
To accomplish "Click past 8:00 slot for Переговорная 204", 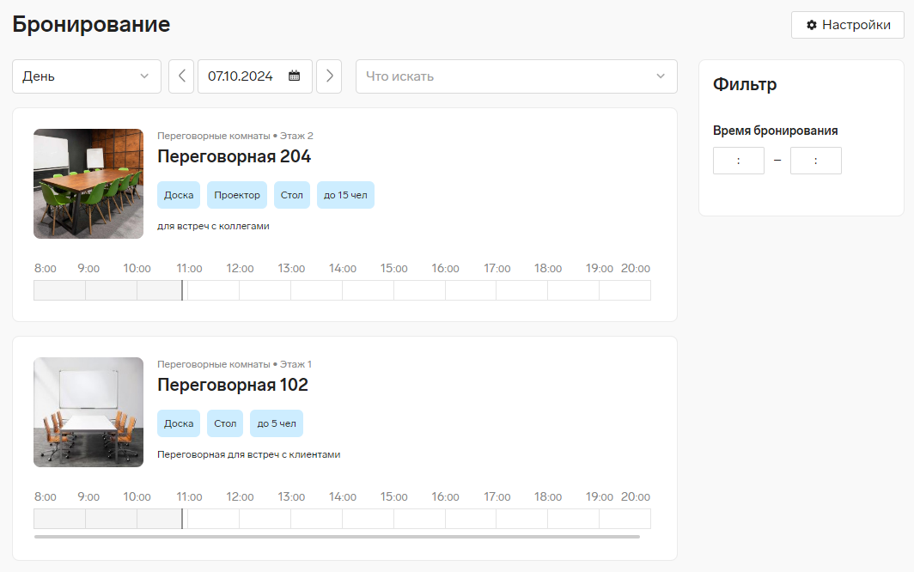I will pos(59,290).
